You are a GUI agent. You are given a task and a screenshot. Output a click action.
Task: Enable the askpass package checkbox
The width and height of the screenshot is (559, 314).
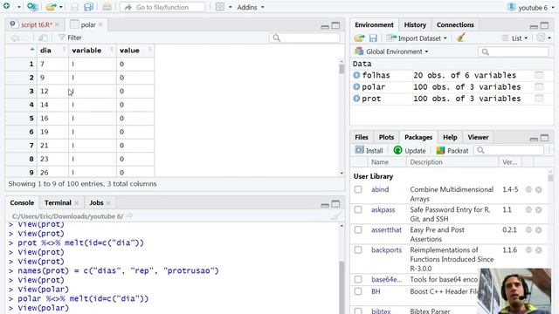click(358, 209)
